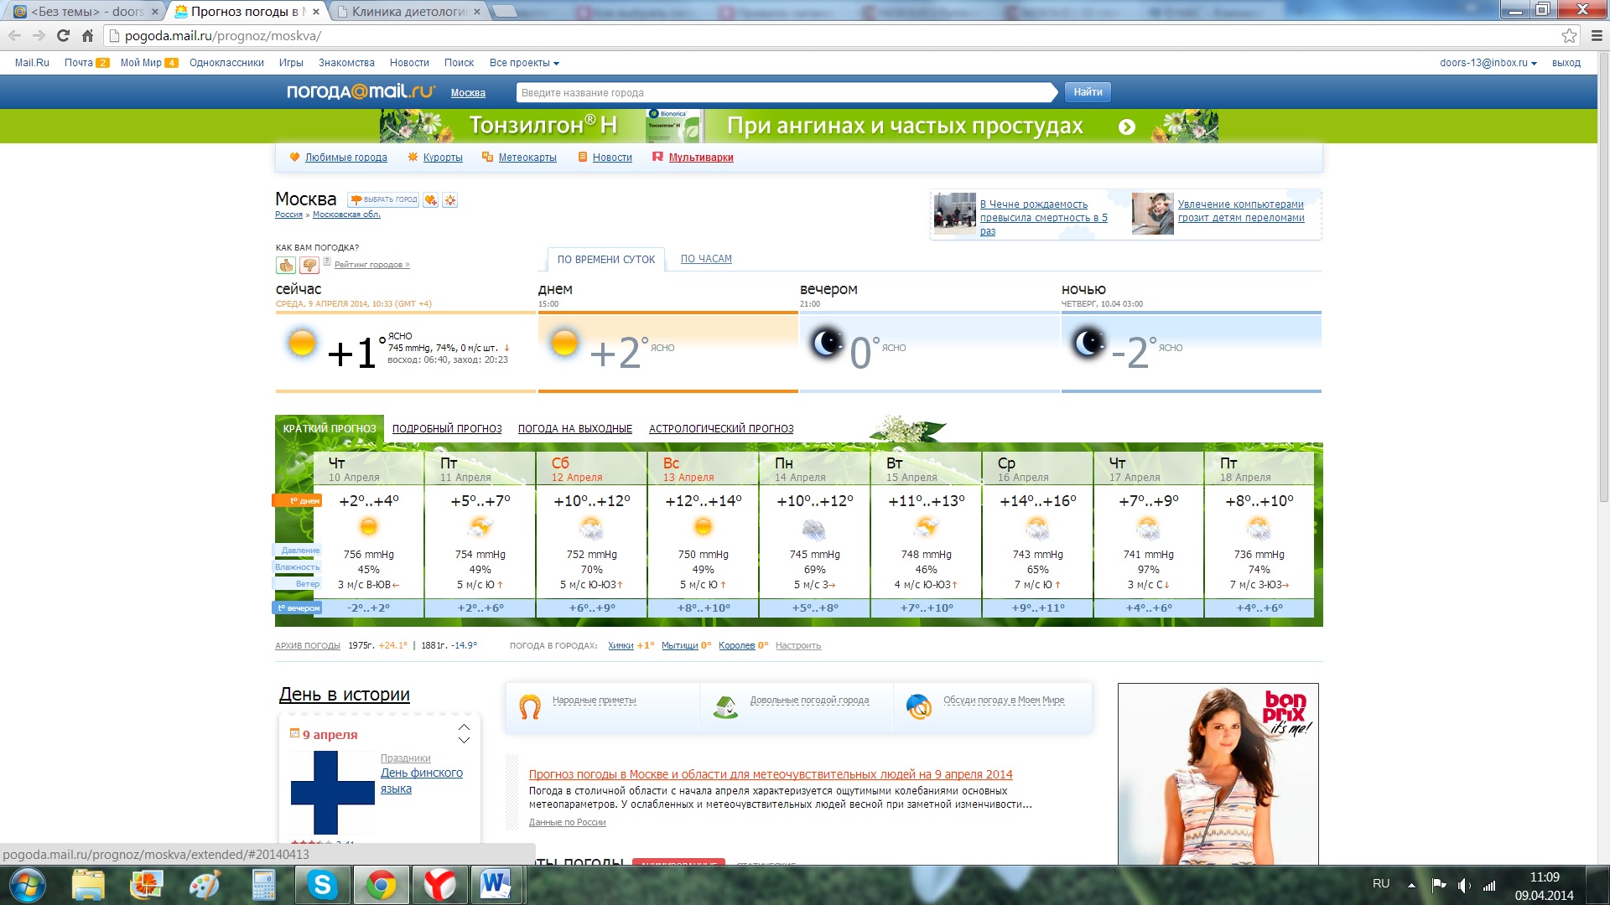Click the 'ВЫБРАТЬ ГОРОД' button
The height and width of the screenshot is (905, 1610).
(x=384, y=200)
